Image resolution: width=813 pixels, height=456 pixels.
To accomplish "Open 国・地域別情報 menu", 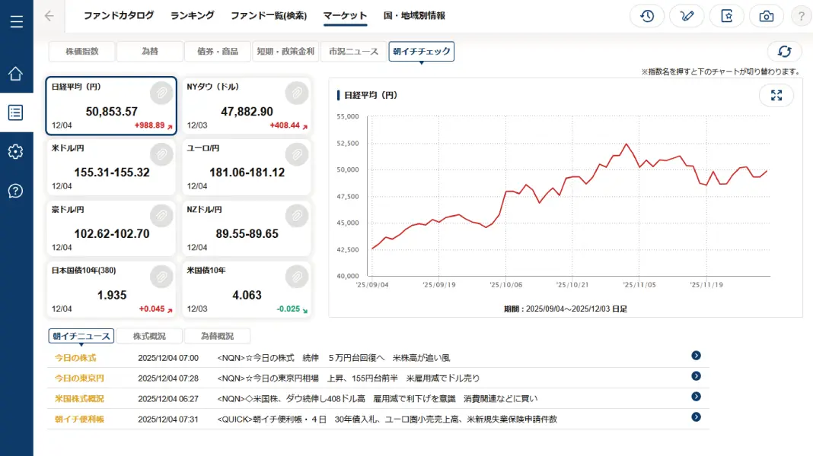I will click(414, 15).
